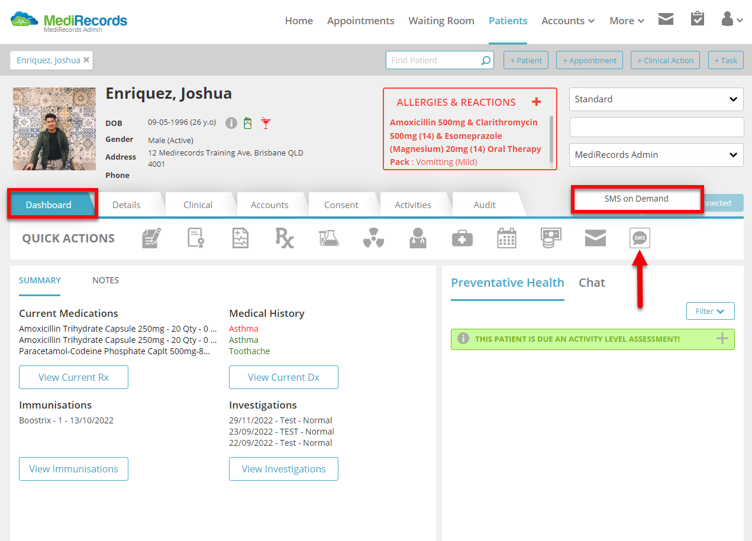Switch to the Chat tab
Viewport: 752px width, 541px height.
592,283
